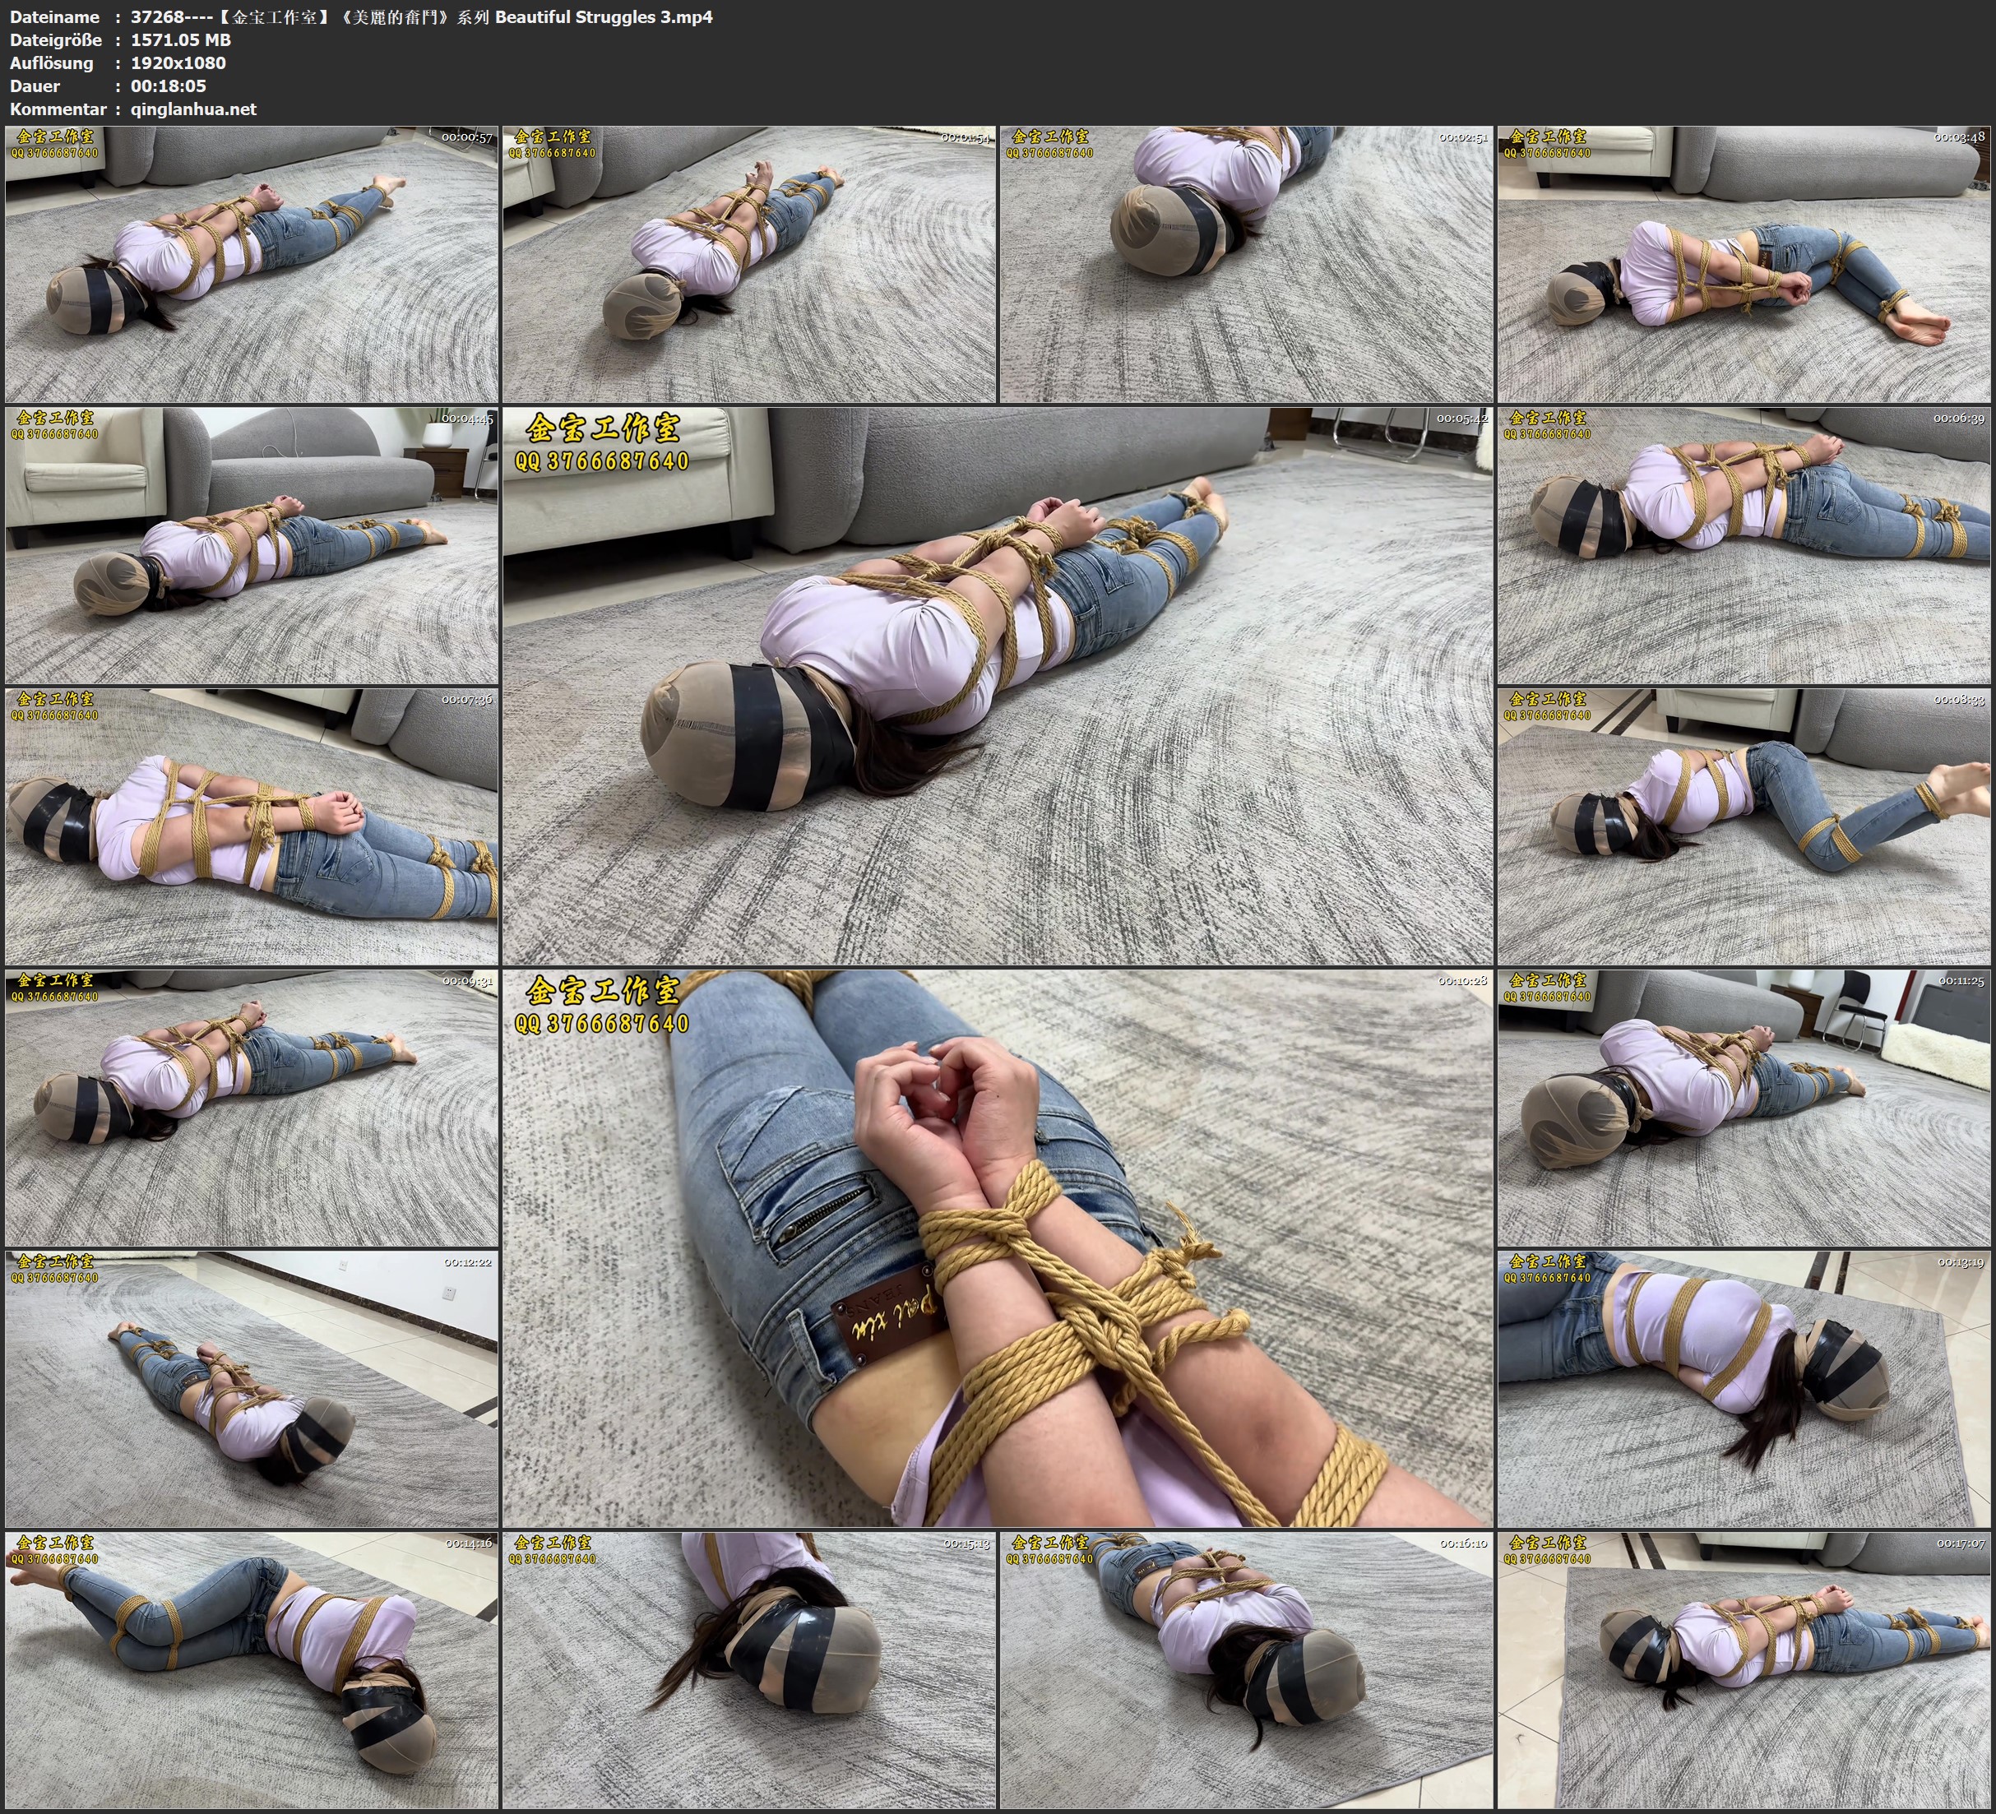
Task: Click the thumbnail timestamped 00:00:57
Action: pos(252,265)
